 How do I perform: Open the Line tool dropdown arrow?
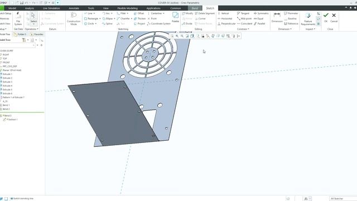(x=94, y=13)
